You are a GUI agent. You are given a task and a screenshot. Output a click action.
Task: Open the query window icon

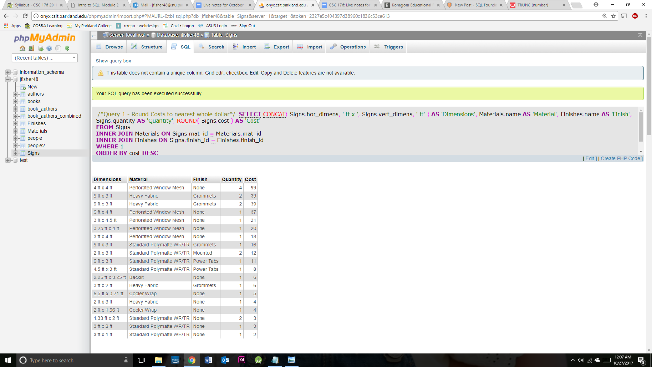(x=40, y=48)
